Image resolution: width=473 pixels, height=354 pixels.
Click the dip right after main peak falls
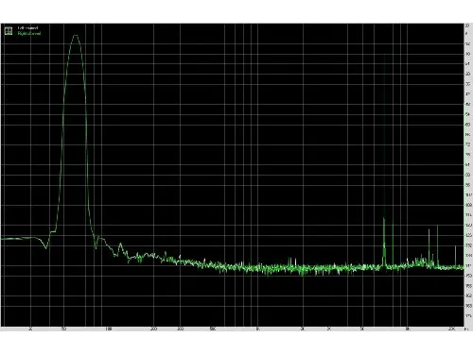(96, 247)
